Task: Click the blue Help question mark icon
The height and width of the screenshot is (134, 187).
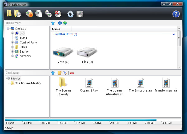Action: tap(176, 14)
